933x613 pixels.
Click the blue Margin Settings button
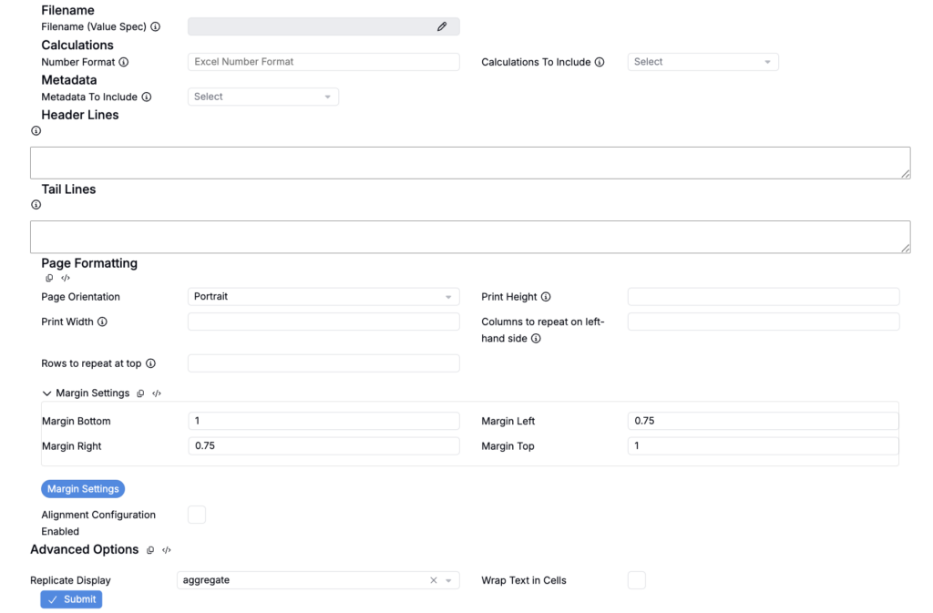(x=83, y=489)
